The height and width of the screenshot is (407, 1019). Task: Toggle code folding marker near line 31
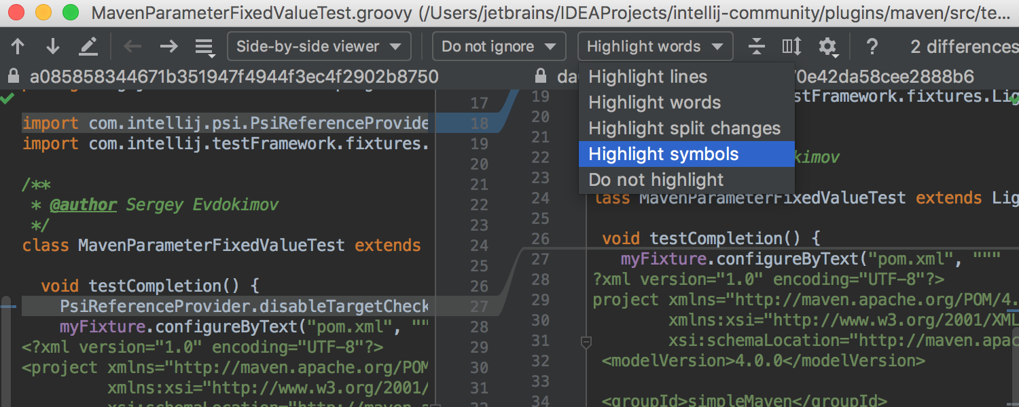coord(586,343)
